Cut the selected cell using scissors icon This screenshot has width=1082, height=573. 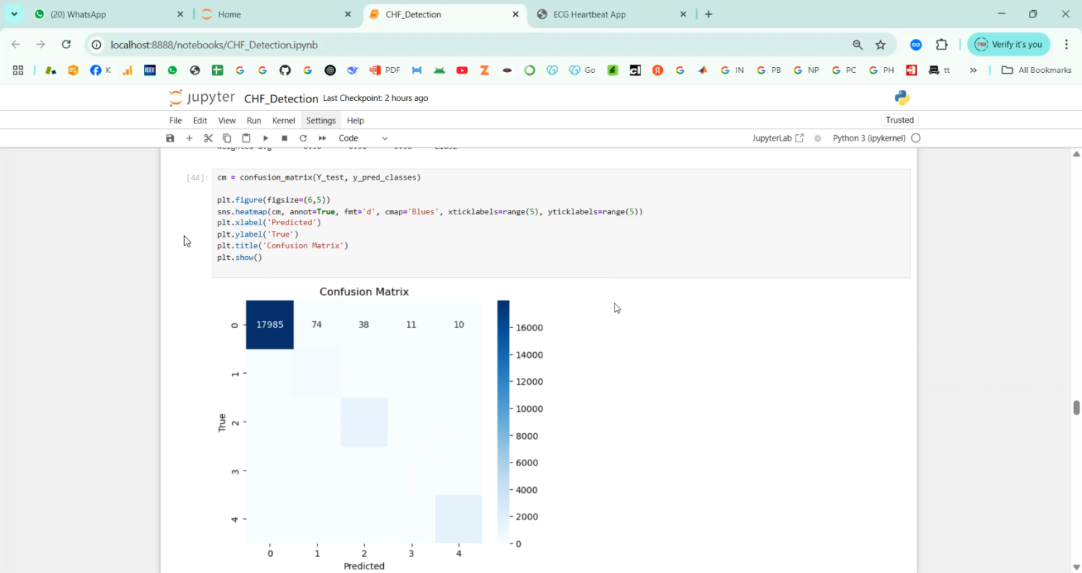208,138
